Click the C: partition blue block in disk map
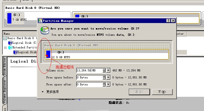204x111 pixels. pyautogui.click(x=9, y=18)
